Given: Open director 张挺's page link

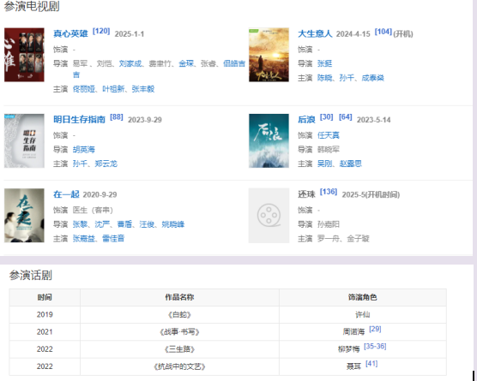Looking at the screenshot, I should coord(324,63).
